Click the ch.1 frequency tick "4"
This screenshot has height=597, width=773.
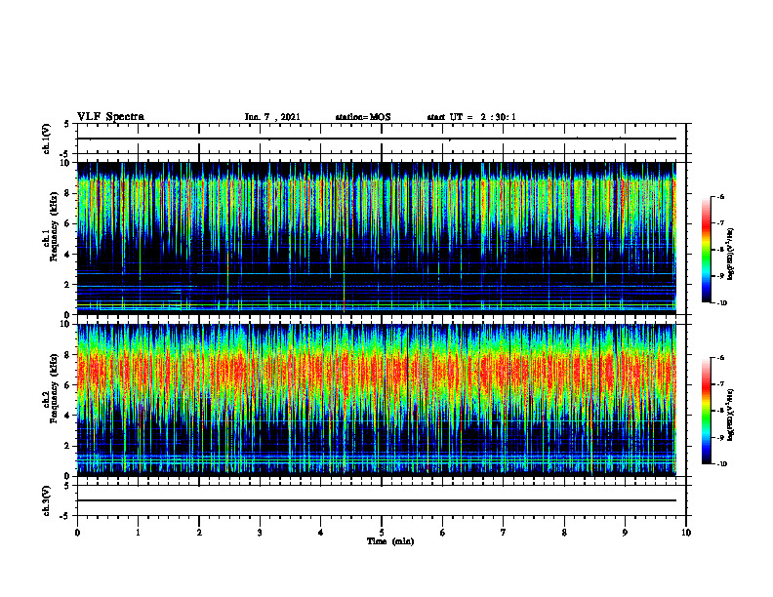[68, 255]
